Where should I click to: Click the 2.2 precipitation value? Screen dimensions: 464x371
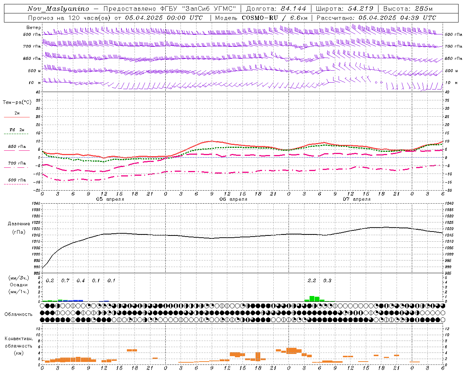[x=311, y=280]
